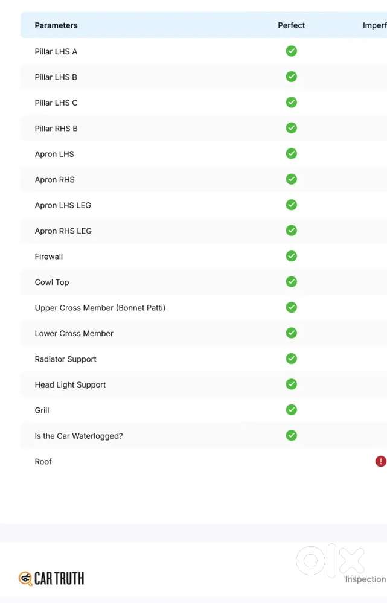The width and height of the screenshot is (387, 603).
Task: Click the Pillar LHS C row label
Action: tap(56, 103)
